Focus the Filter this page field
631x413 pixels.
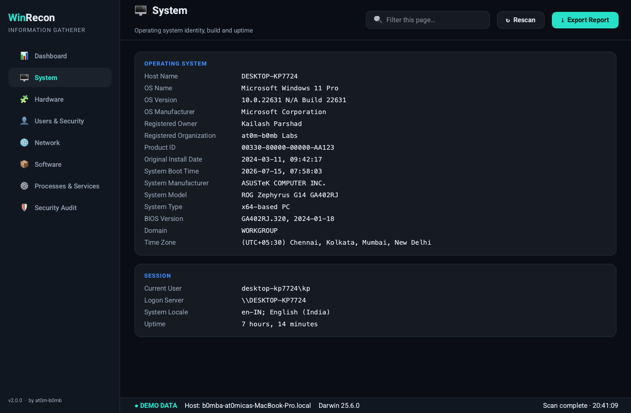point(428,20)
